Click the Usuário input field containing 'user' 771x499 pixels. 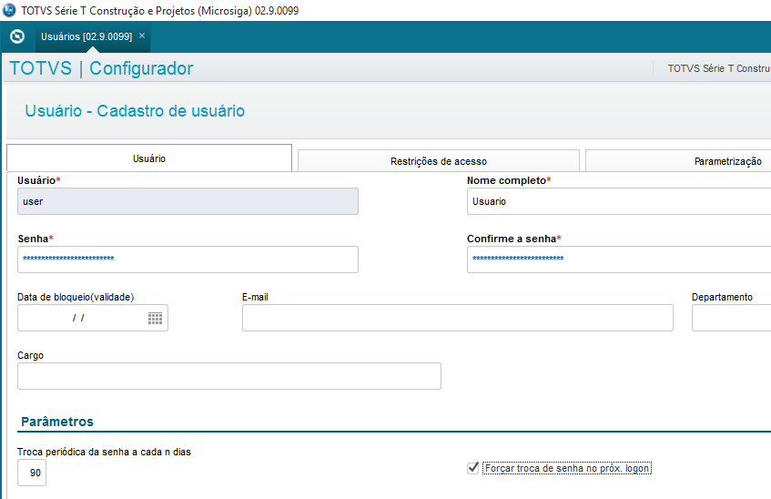pyautogui.click(x=188, y=201)
